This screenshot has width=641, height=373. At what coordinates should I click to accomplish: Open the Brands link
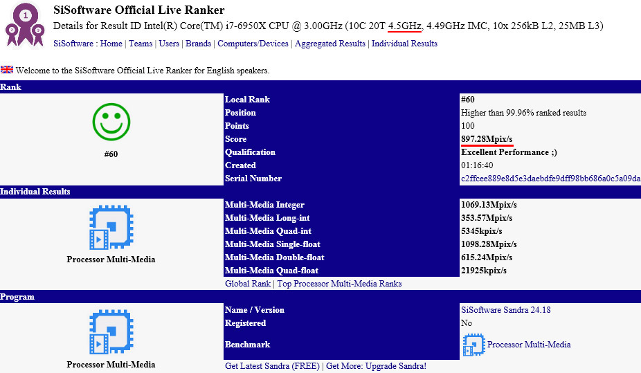pyautogui.click(x=198, y=44)
